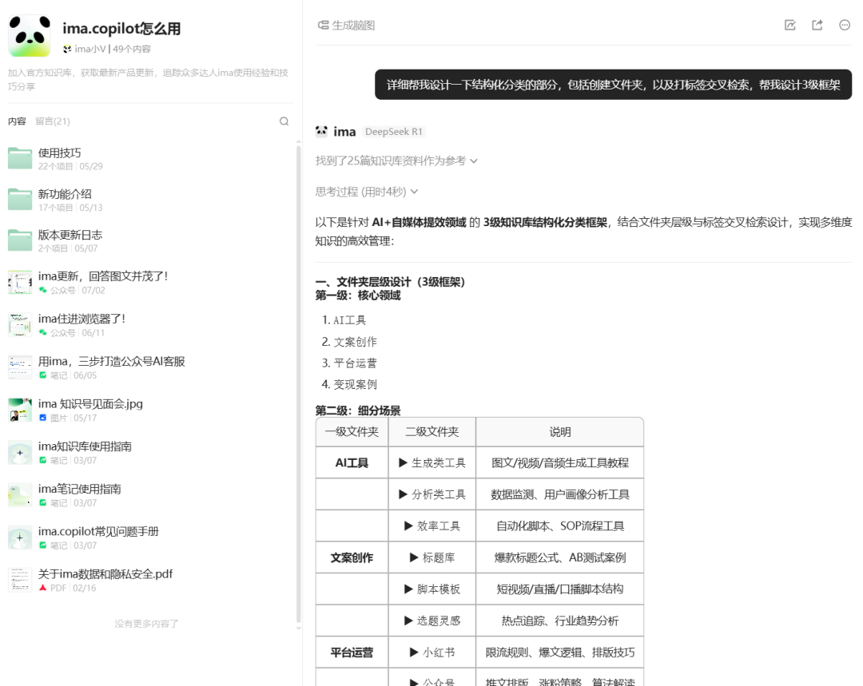Open the 版本更新日志 folder icon
Screen dimensions: 863x686
(20, 240)
